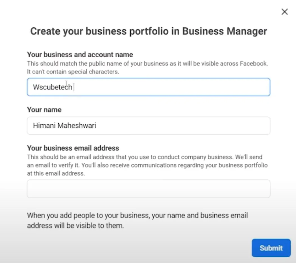Click the 'Your business and account name' label
The image size is (296, 263).
80,55
